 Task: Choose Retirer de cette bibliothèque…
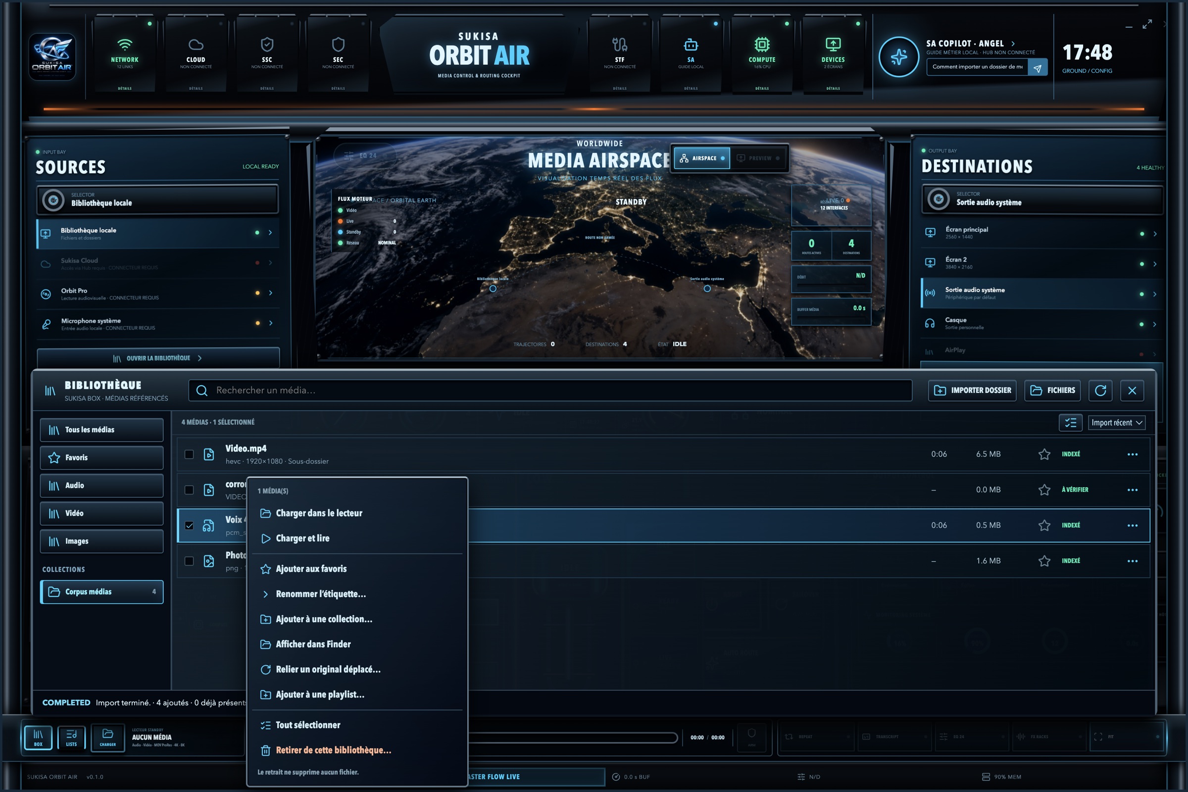coord(357,750)
